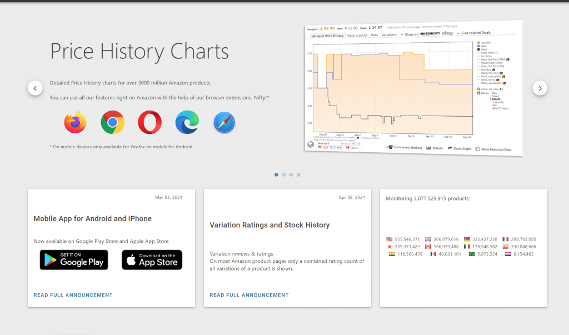
Task: Select the fourth carousel indicator dot
Action: tap(298, 175)
